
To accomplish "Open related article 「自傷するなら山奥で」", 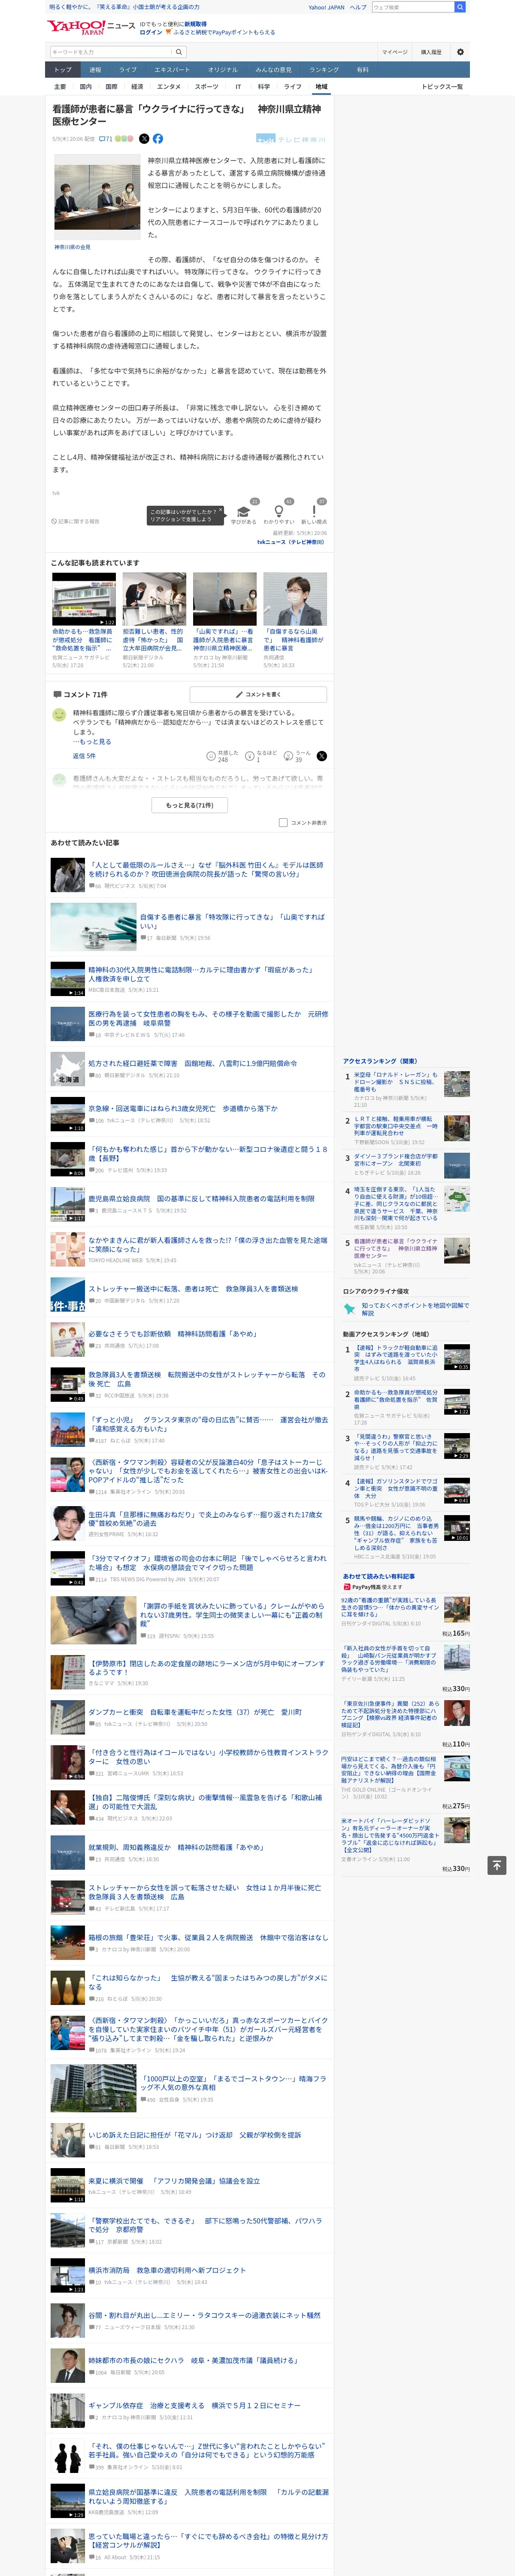I will pyautogui.click(x=294, y=638).
